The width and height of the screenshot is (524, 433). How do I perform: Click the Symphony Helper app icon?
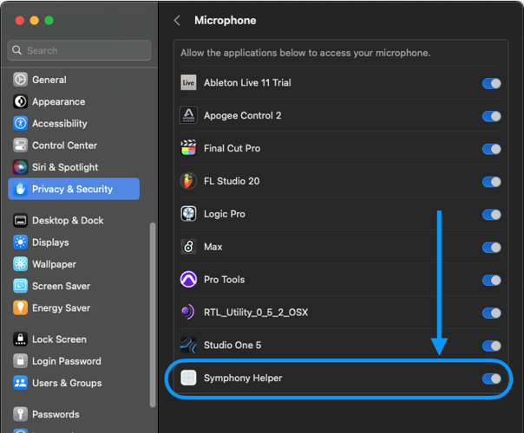pyautogui.click(x=188, y=378)
